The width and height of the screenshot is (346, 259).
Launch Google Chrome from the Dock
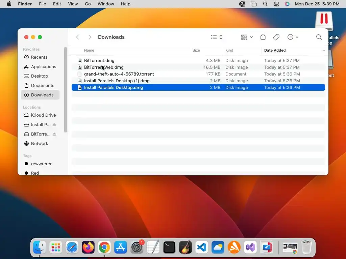pyautogui.click(x=104, y=247)
